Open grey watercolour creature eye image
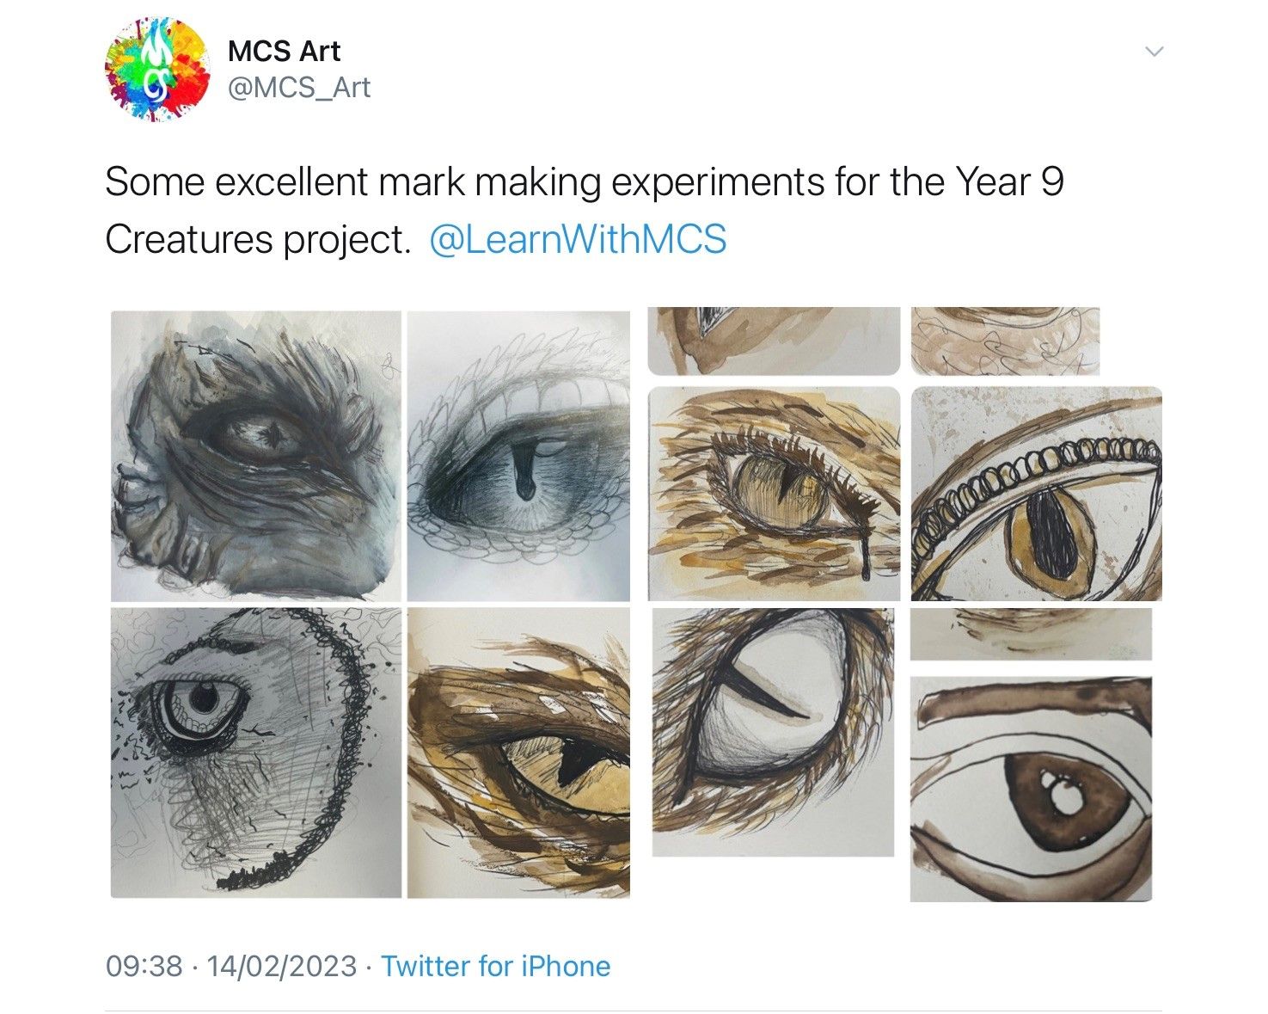This screenshot has height=1014, width=1268. (256, 456)
